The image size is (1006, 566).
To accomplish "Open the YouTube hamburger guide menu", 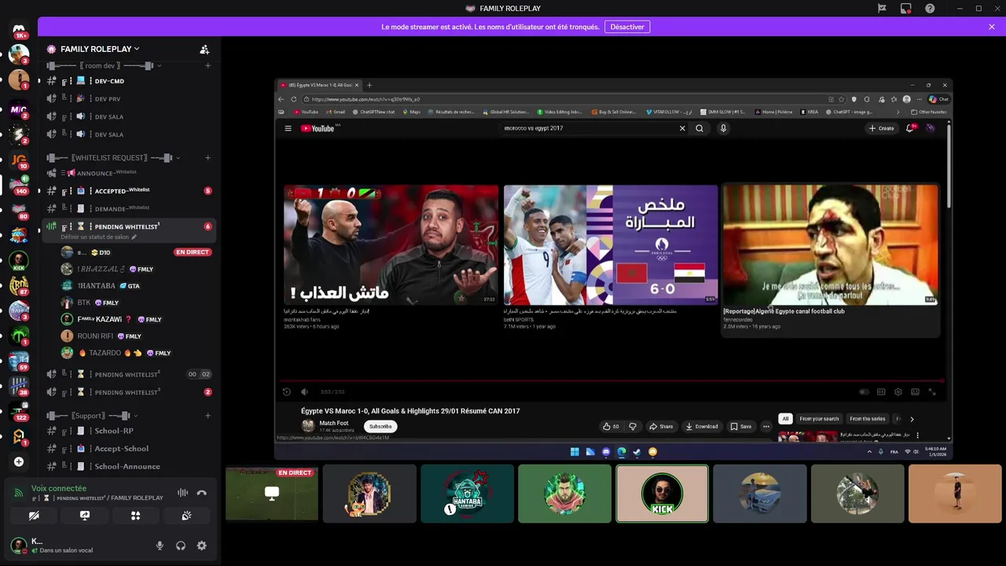I will [x=288, y=128].
